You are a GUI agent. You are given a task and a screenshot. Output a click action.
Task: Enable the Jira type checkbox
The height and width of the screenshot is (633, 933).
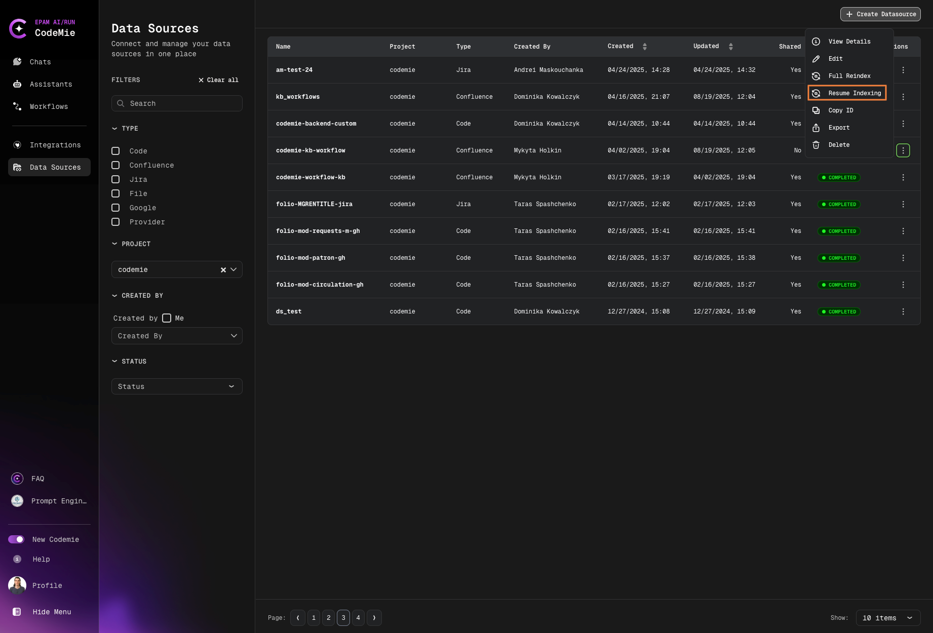(115, 179)
